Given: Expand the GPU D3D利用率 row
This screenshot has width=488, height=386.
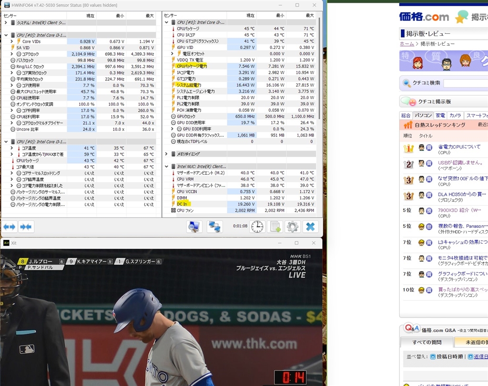Looking at the screenshot, I should [173, 129].
